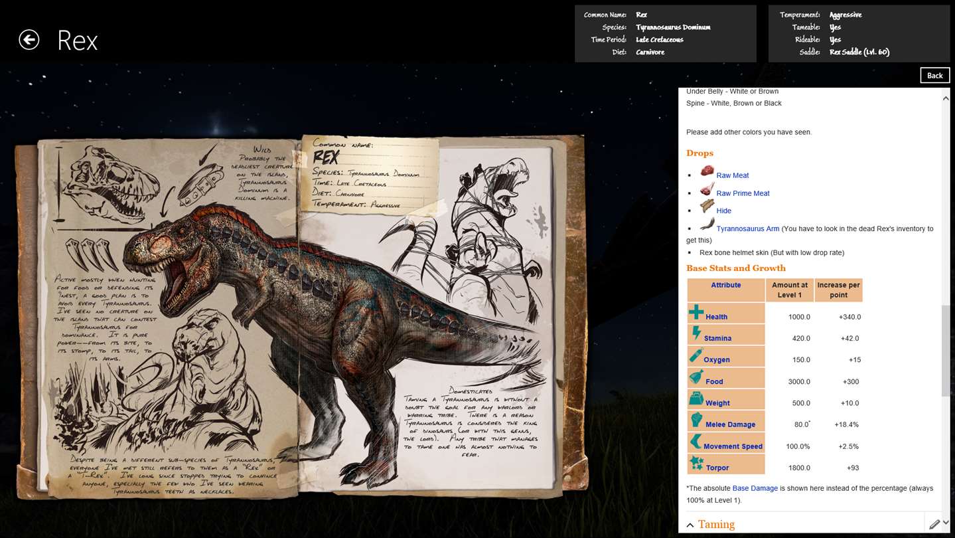Open the Tyrannosaurus Arm link
Screen dimensions: 955x538
pos(748,228)
